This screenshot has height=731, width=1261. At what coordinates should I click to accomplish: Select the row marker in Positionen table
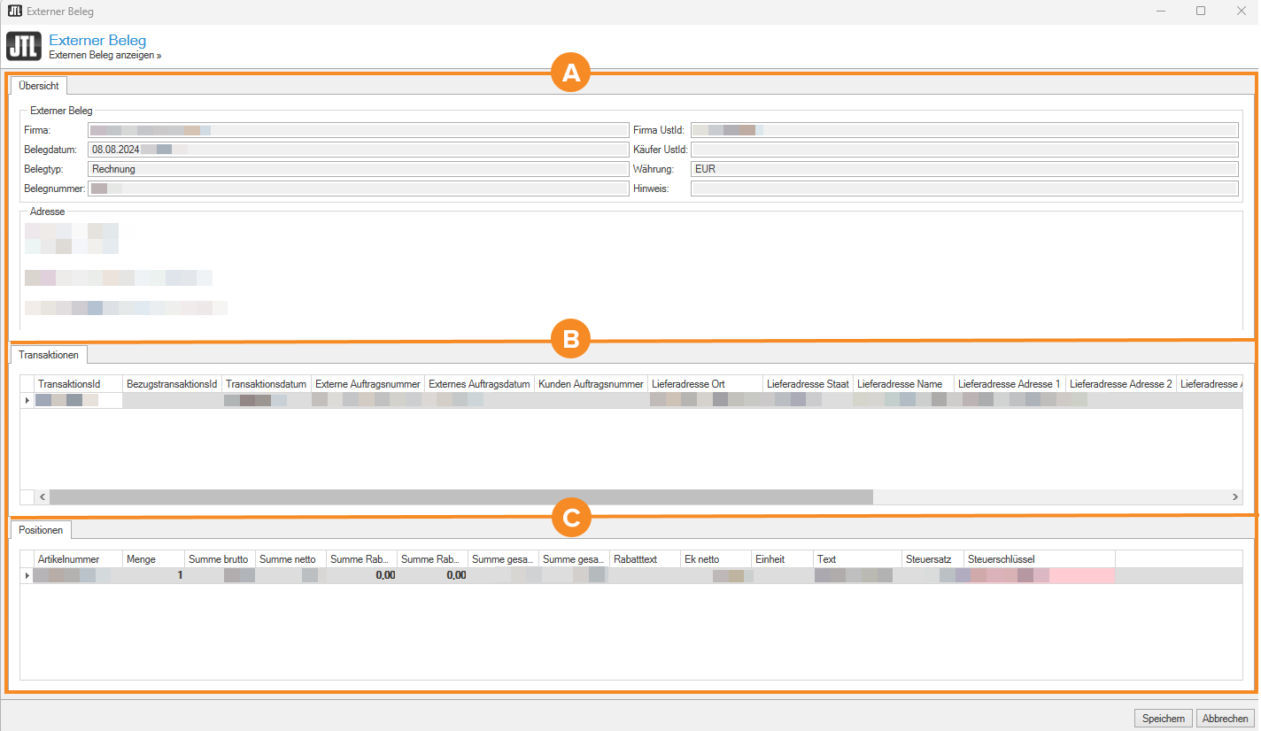tap(27, 575)
